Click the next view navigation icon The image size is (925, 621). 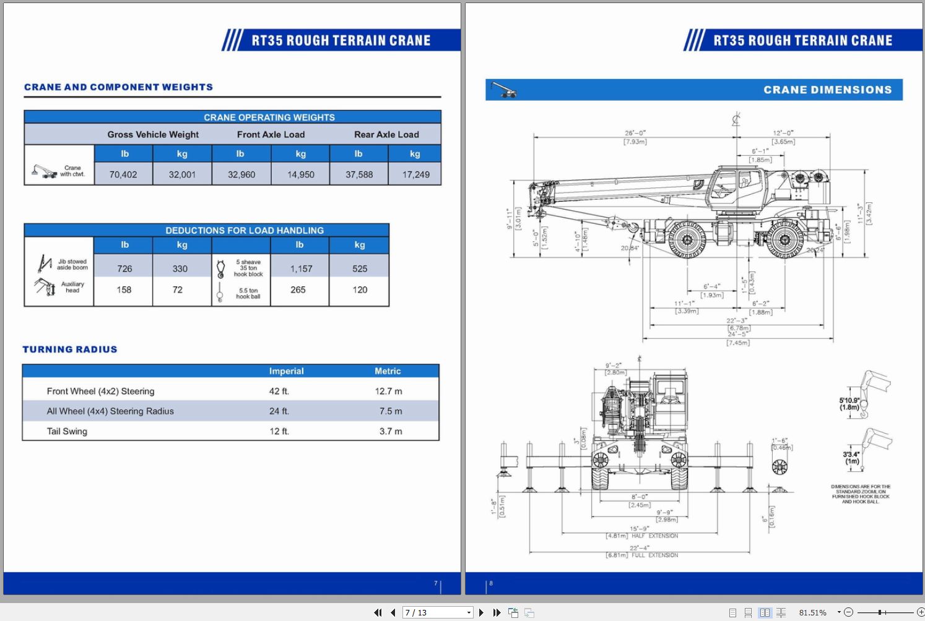[x=528, y=612]
